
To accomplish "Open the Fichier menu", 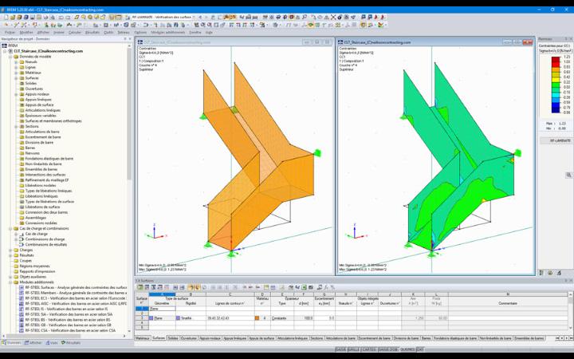I will (10, 32).
